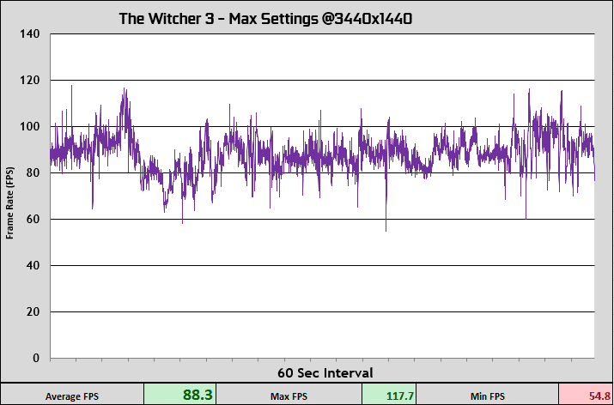Select the chart title The Witcher 3 – Max Settings

click(x=265, y=18)
